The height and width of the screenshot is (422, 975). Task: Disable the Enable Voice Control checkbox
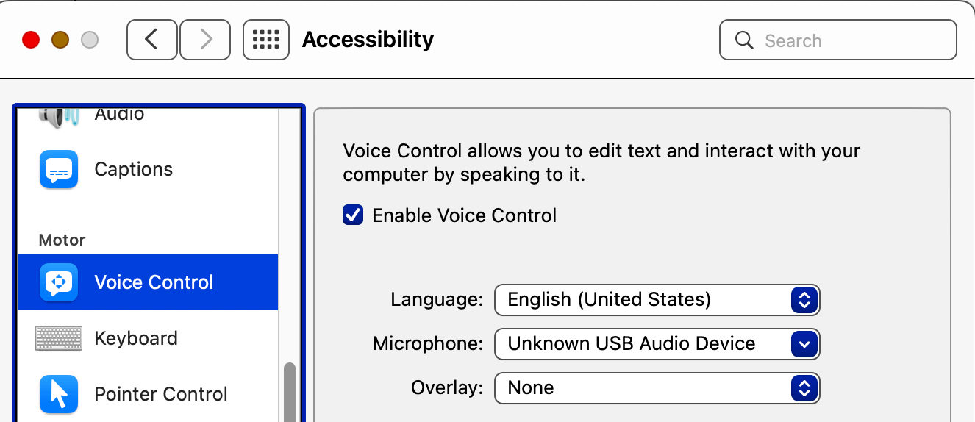(353, 215)
